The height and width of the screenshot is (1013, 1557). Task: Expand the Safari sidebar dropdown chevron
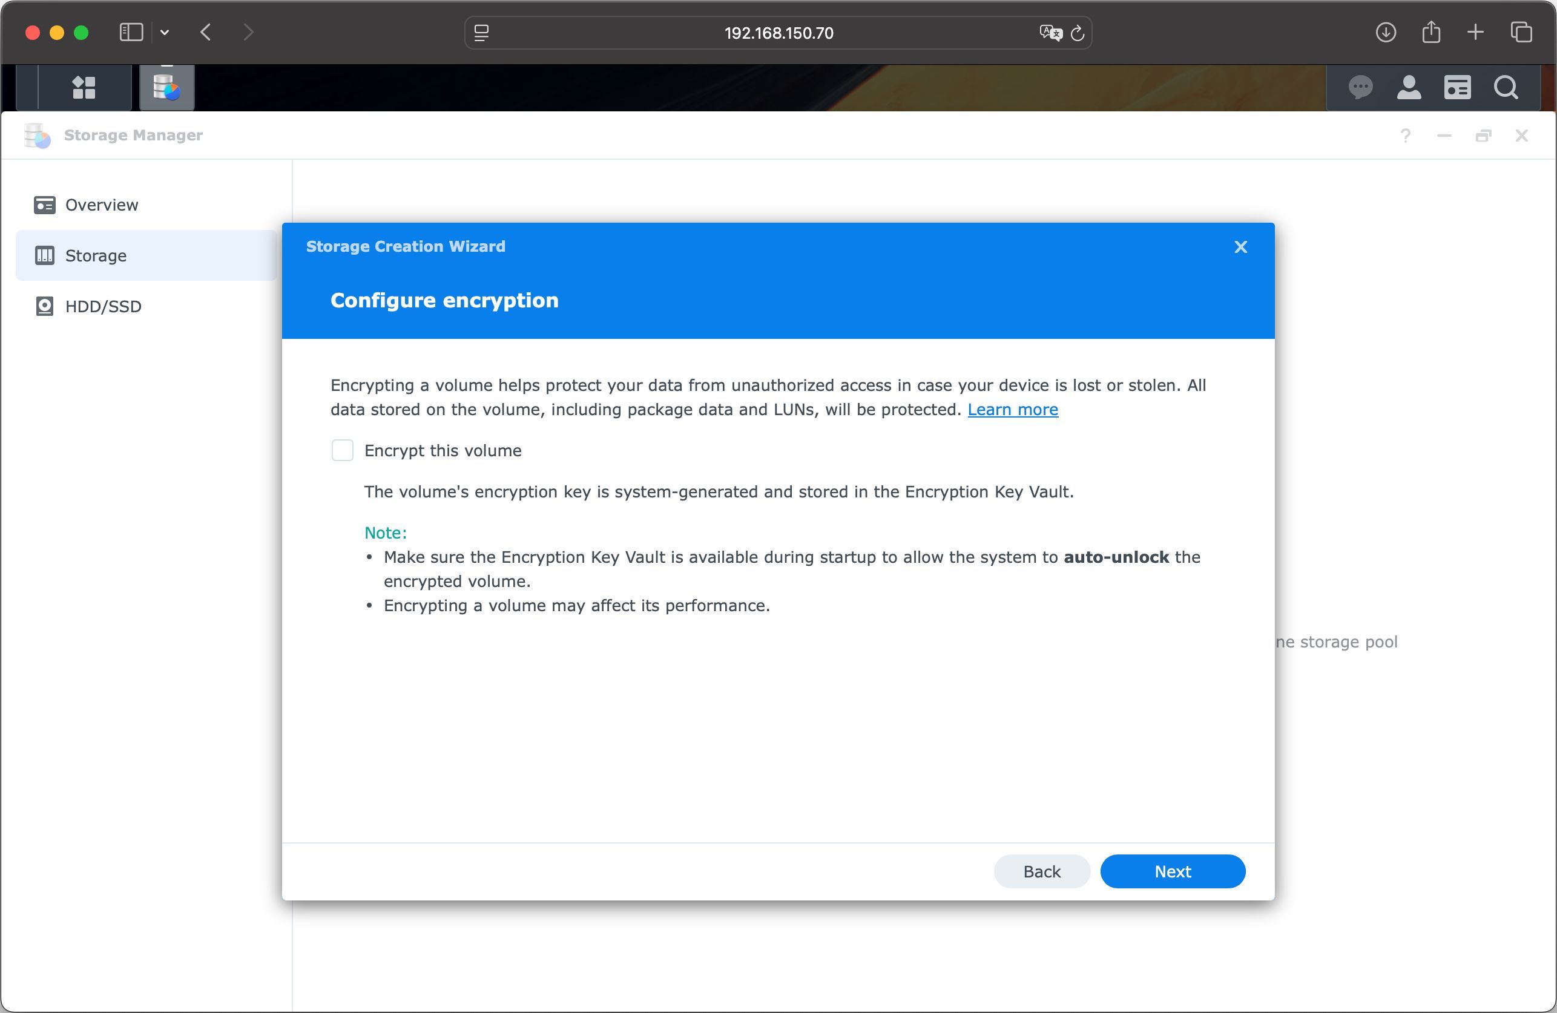[x=165, y=33]
